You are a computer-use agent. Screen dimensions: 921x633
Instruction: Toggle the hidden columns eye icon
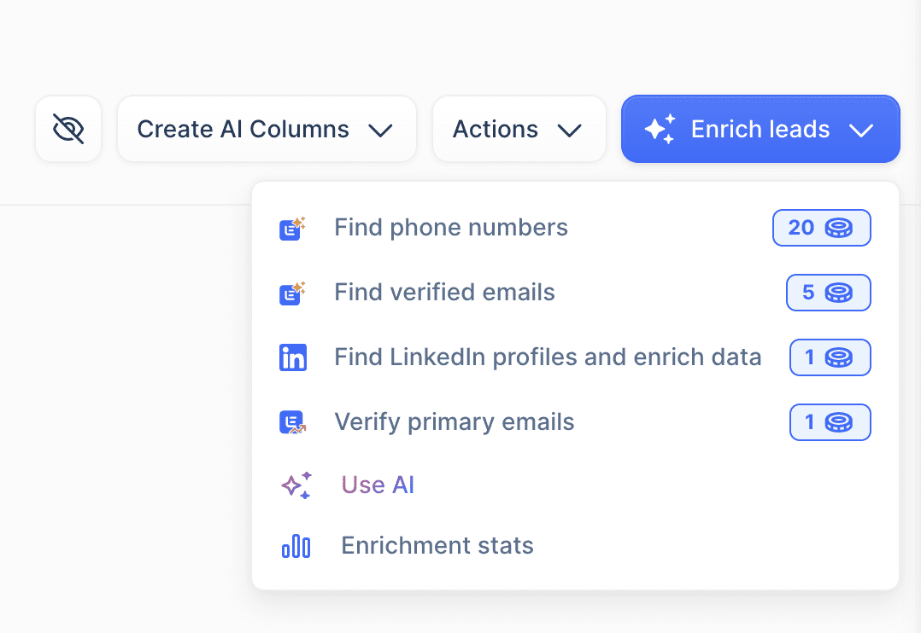68,129
